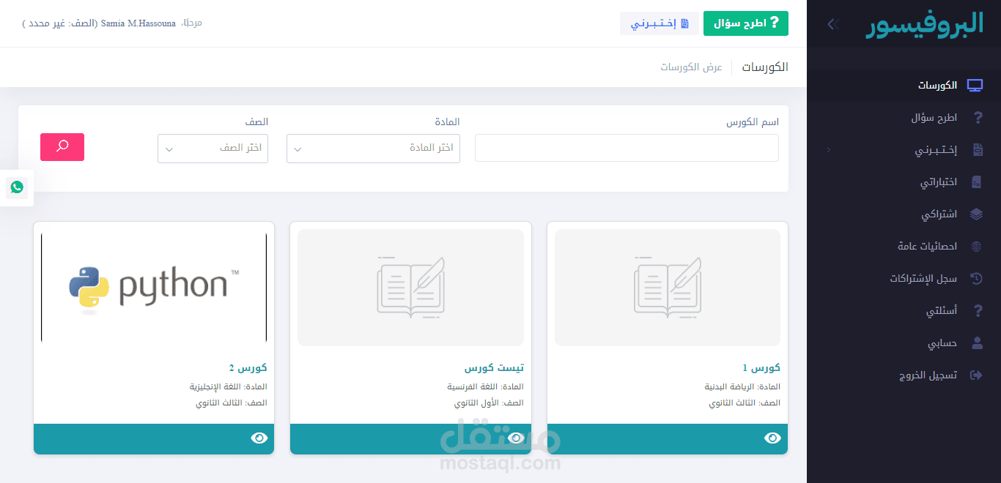Click the question mark icon beside اطرح سؤال in sidebar

(977, 118)
